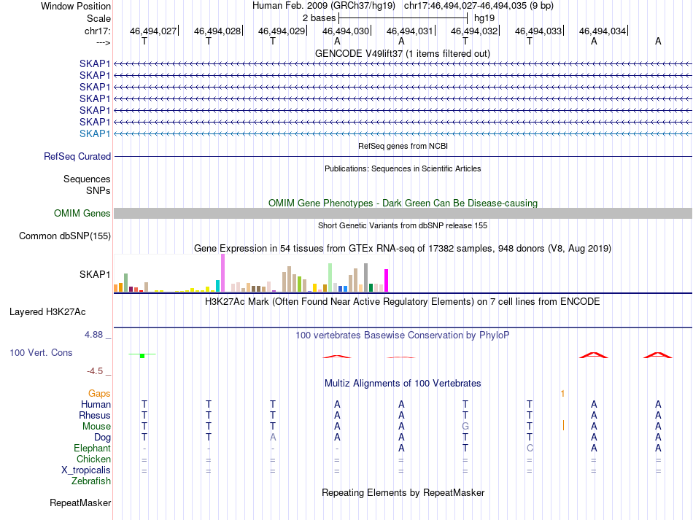Screen dimensions: 693x520
Task: Click the chr17 46,494,030 position ruler label
Action: 346,31
